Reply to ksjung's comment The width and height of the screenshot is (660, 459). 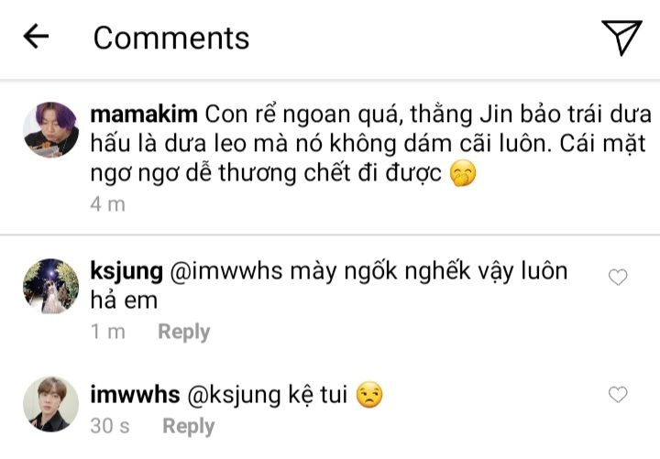click(x=184, y=332)
